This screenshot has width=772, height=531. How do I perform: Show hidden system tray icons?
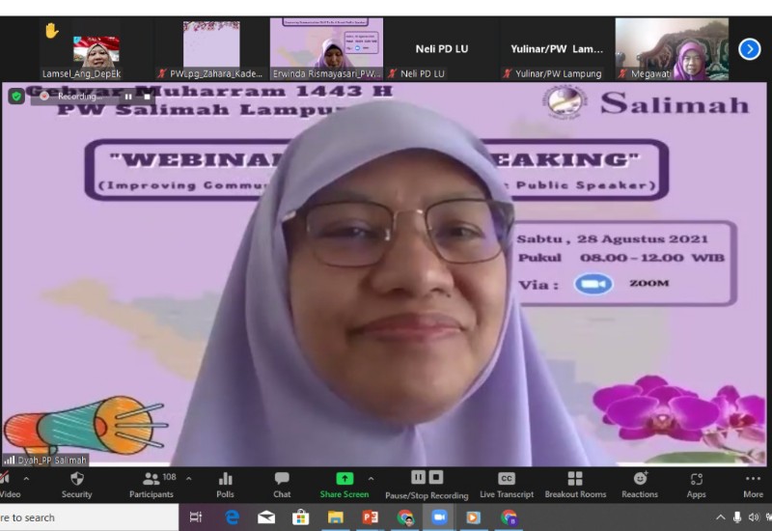720,517
